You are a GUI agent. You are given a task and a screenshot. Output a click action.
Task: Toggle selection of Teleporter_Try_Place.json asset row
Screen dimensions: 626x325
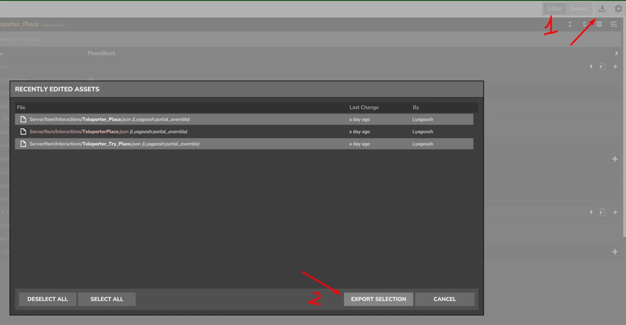(x=209, y=144)
